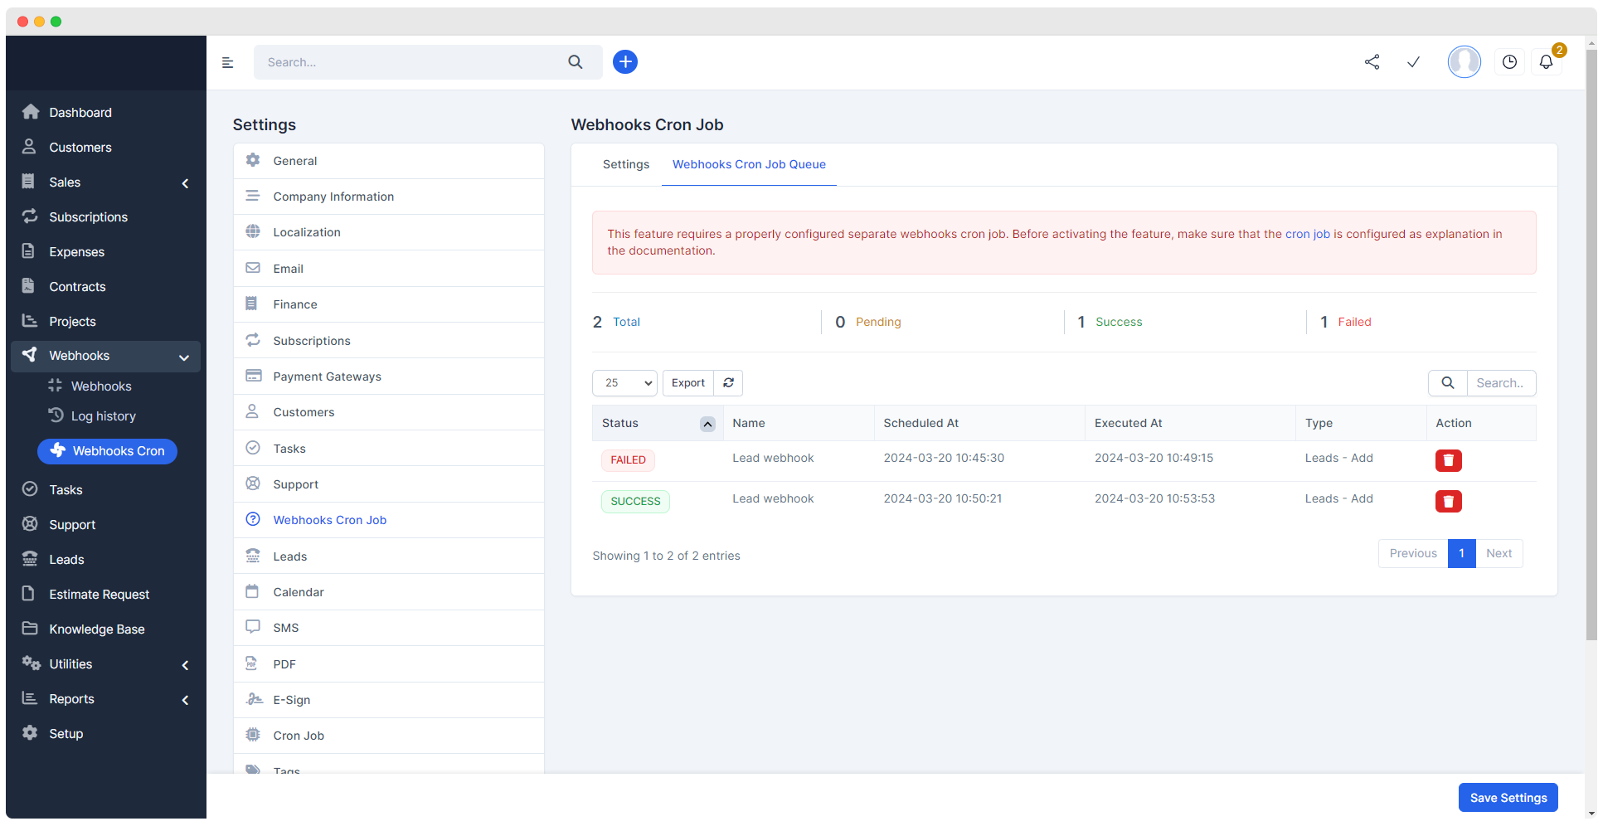Switch to the Settings tab

coord(625,164)
